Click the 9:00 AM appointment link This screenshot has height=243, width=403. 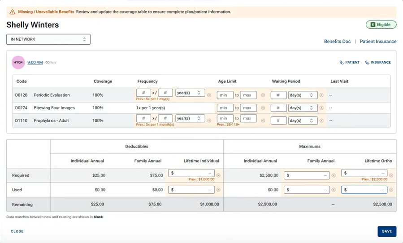click(35, 63)
